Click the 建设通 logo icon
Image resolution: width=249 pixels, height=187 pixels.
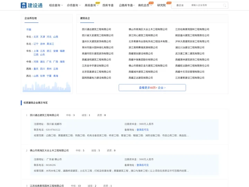pos(24,5)
